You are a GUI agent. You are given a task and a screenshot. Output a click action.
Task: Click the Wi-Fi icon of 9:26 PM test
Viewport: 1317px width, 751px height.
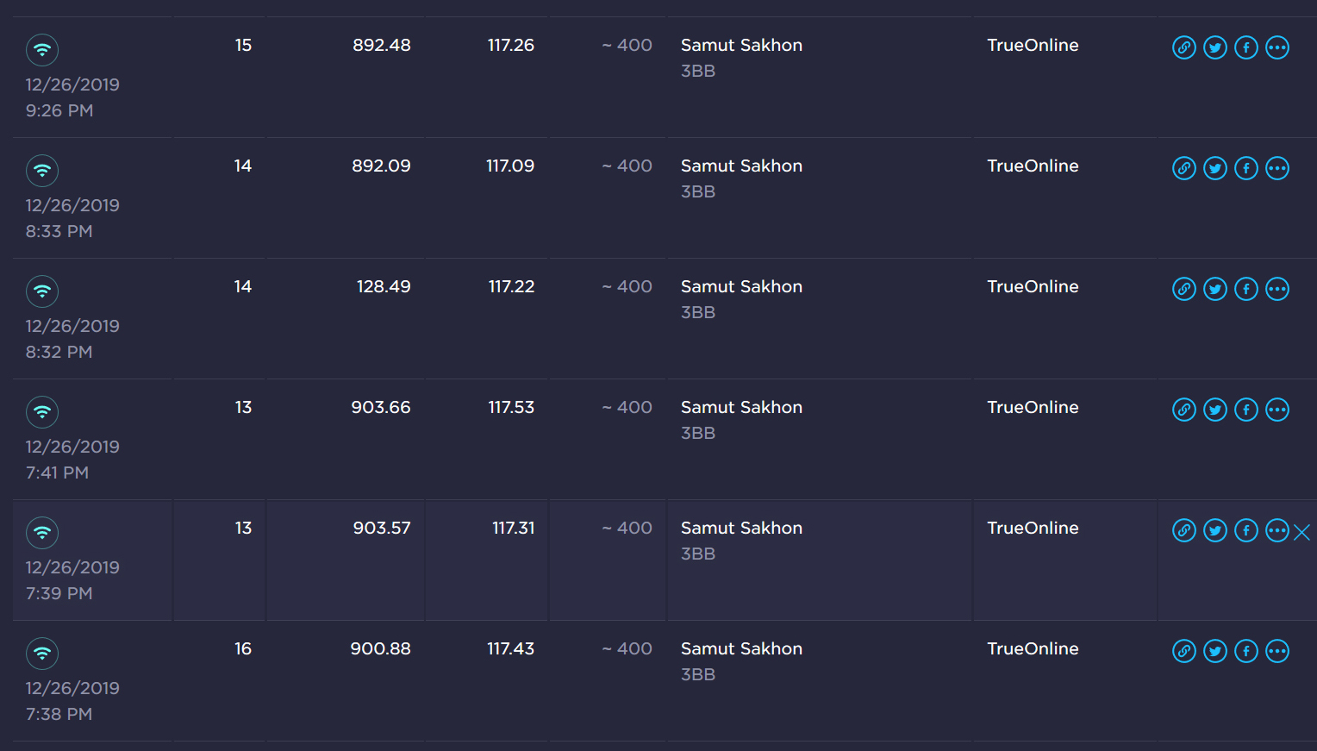[x=42, y=50]
